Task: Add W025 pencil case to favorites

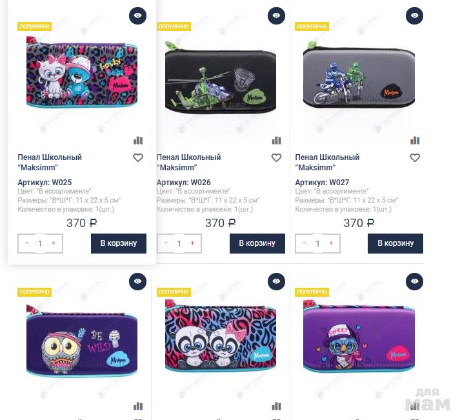Action: (138, 158)
